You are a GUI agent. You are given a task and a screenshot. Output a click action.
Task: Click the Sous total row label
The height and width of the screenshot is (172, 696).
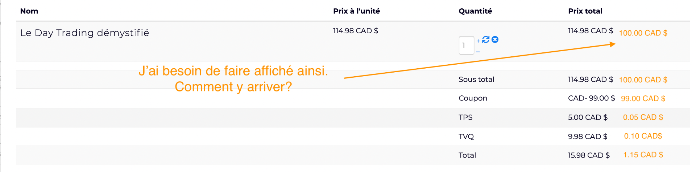pyautogui.click(x=476, y=79)
